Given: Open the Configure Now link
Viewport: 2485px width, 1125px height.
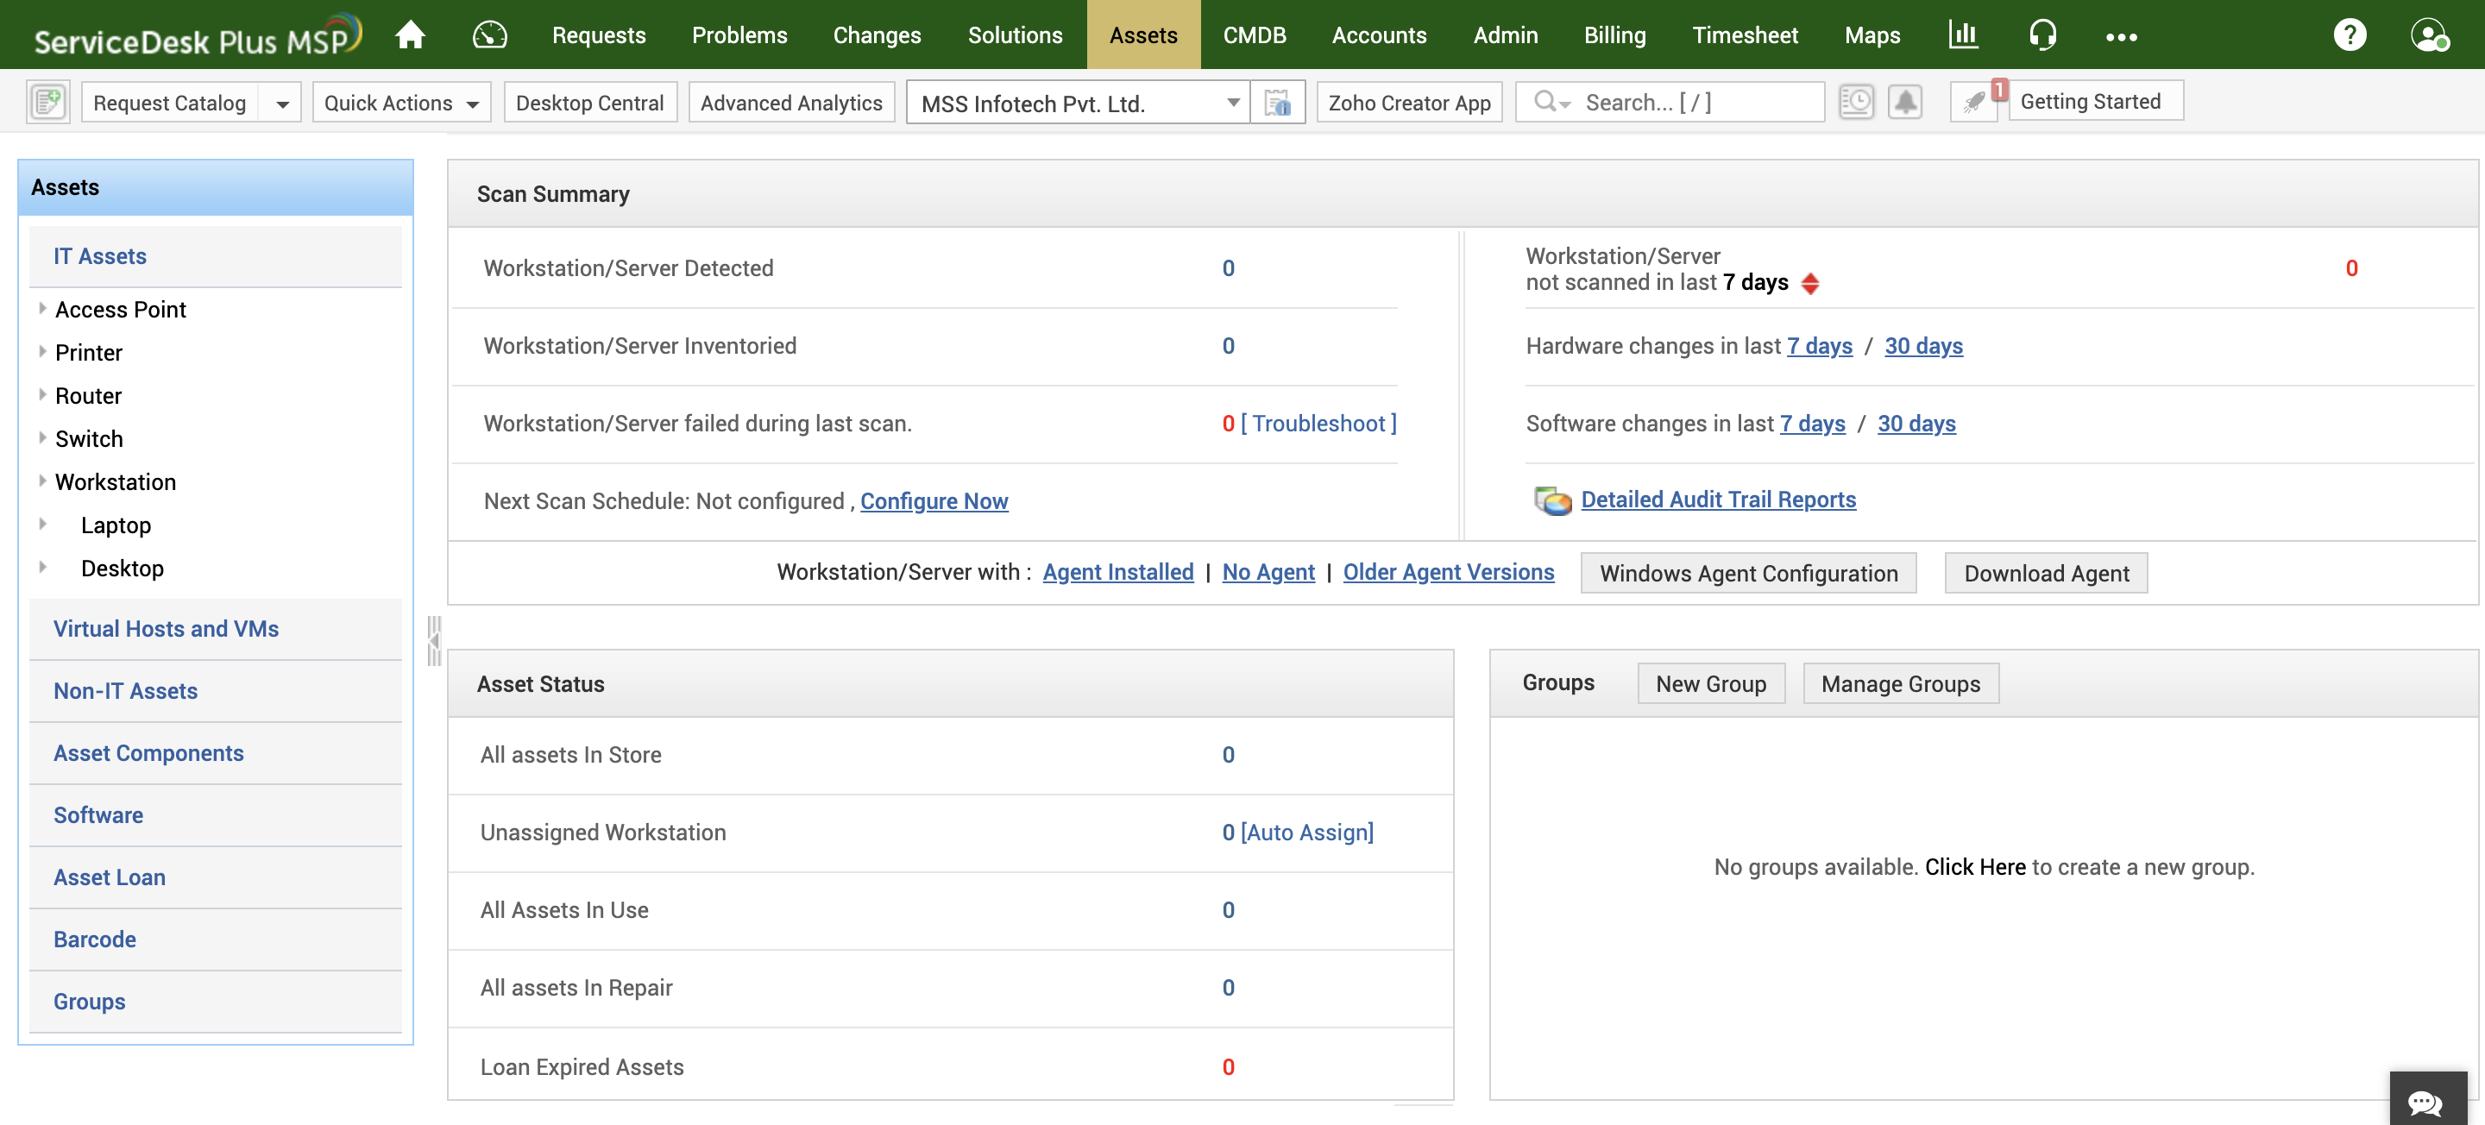Looking at the screenshot, I should click(933, 500).
